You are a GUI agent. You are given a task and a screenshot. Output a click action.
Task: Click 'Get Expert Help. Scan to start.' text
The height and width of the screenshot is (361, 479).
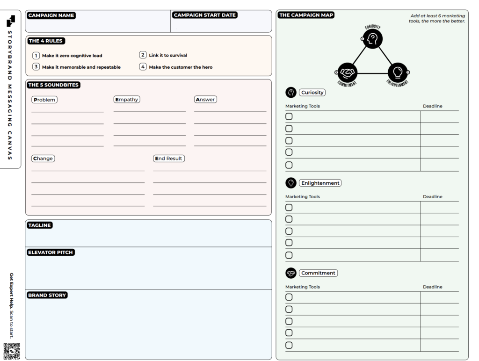coord(11,305)
